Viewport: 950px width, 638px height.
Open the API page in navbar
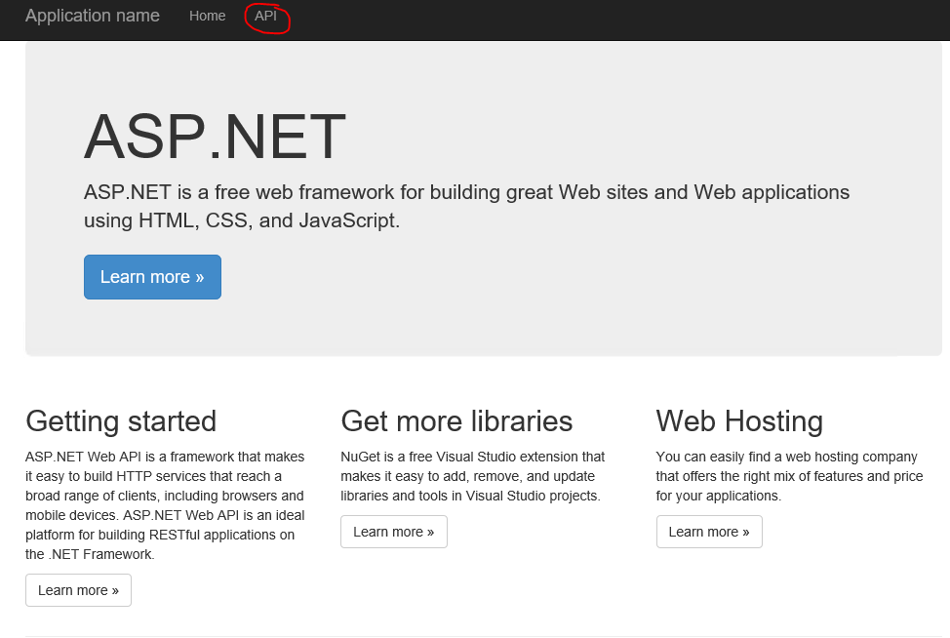pyautogui.click(x=265, y=16)
